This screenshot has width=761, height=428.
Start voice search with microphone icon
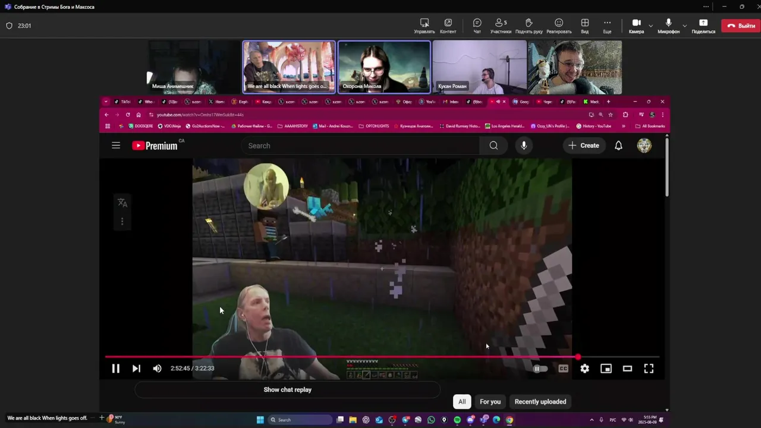[524, 146]
